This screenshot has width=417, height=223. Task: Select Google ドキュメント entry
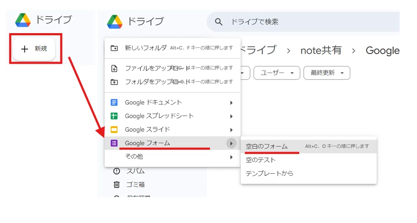coord(173,102)
